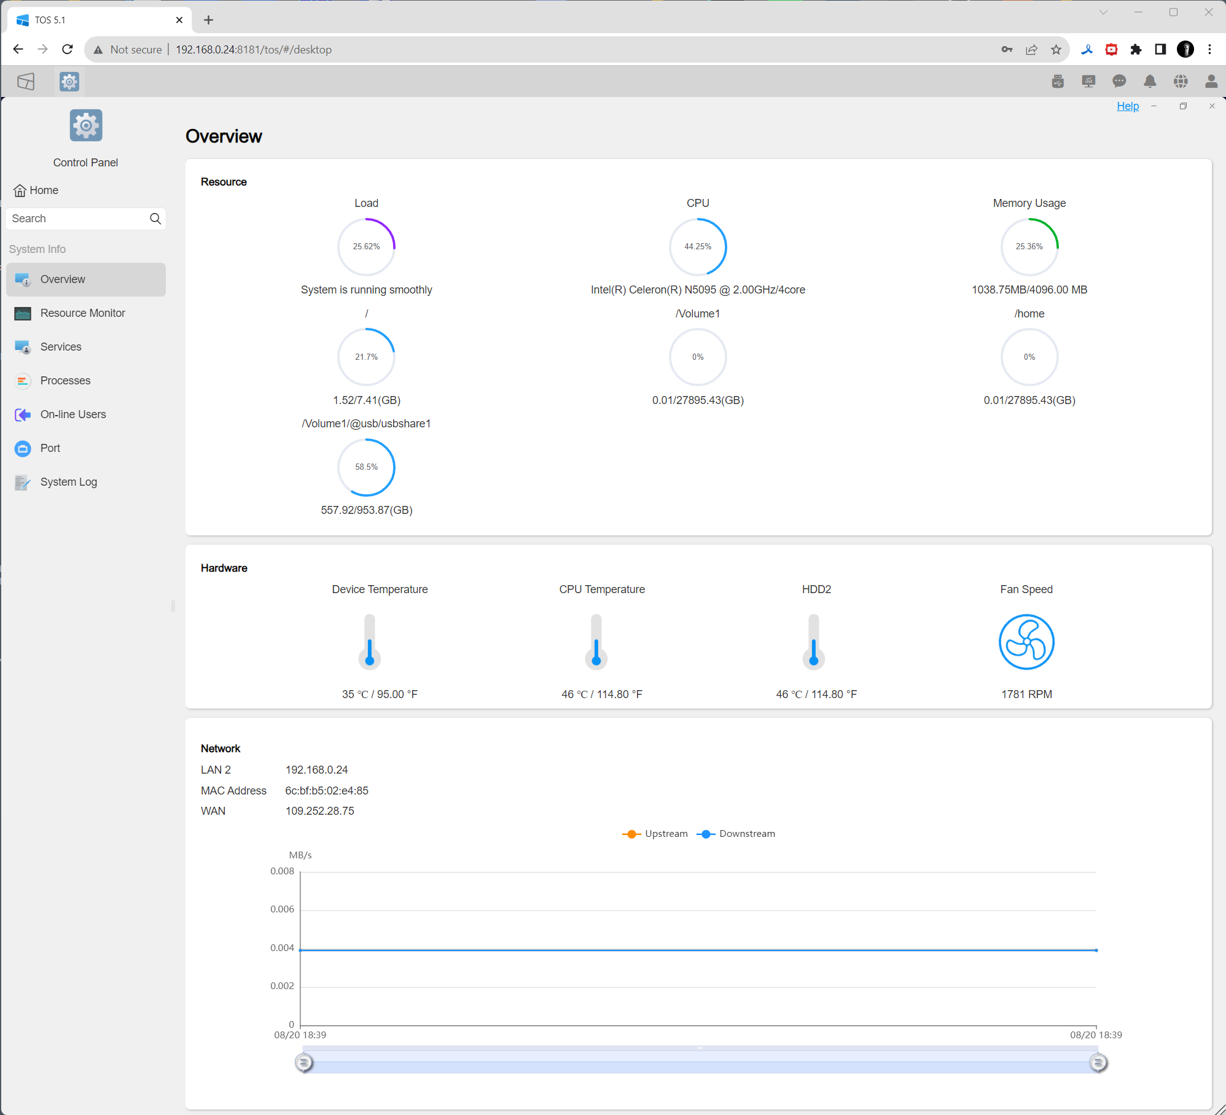Viewport: 1226px width, 1115px height.
Task: Open Resource Monitor in sidebar
Action: 82,313
